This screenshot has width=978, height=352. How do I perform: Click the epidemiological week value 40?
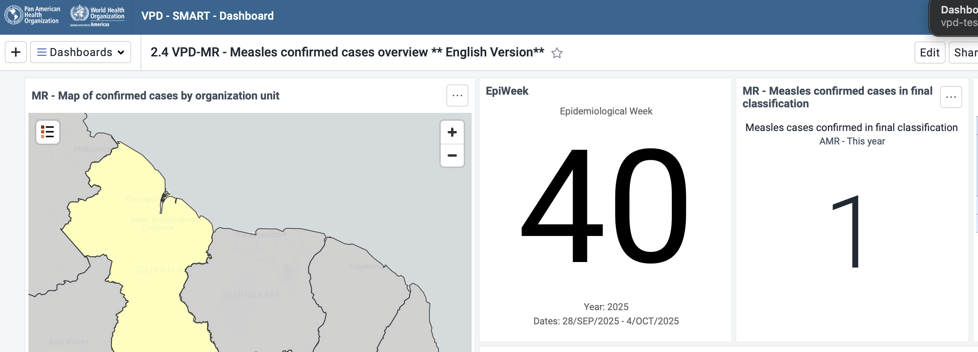605,205
